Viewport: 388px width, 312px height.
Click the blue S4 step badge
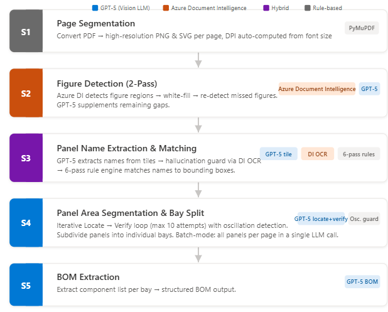coord(26,223)
